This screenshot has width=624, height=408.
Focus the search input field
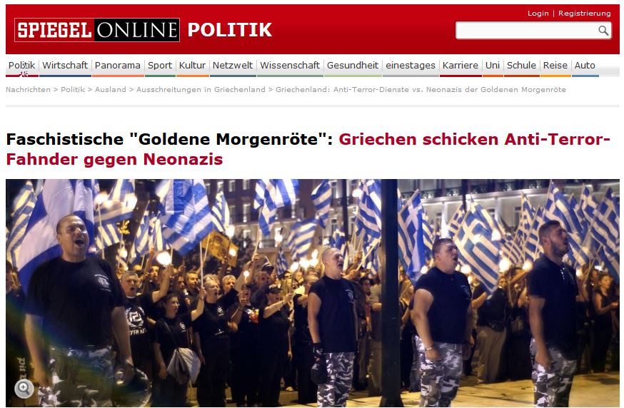click(x=527, y=31)
